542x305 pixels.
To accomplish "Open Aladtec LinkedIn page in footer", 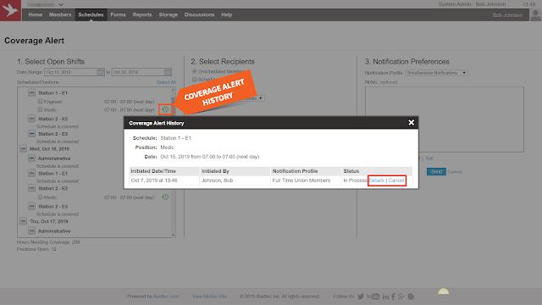I will pyautogui.click(x=385, y=297).
